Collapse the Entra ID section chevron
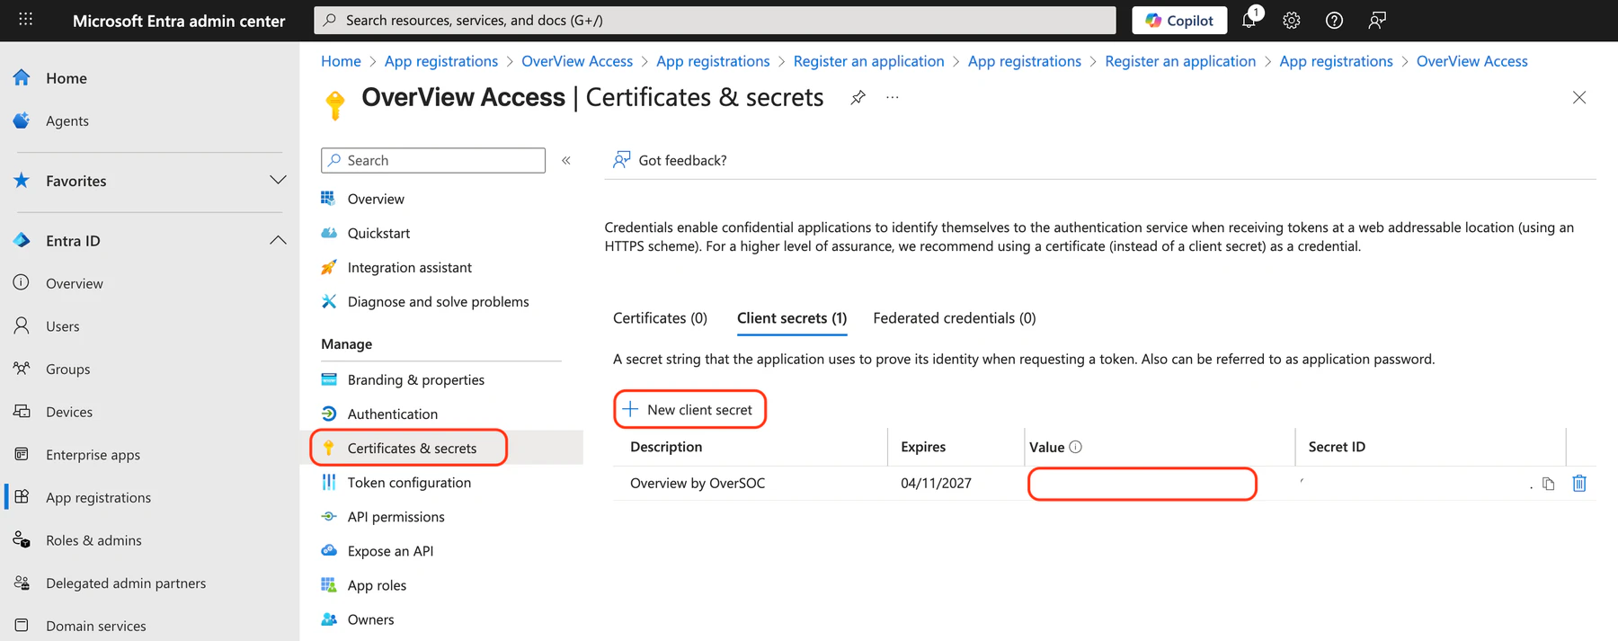This screenshot has height=641, width=1618. (x=278, y=240)
